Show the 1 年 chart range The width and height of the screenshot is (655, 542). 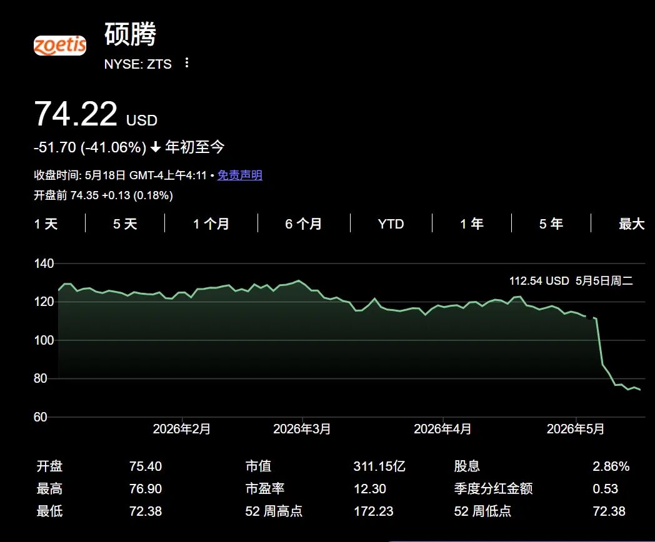tap(472, 224)
